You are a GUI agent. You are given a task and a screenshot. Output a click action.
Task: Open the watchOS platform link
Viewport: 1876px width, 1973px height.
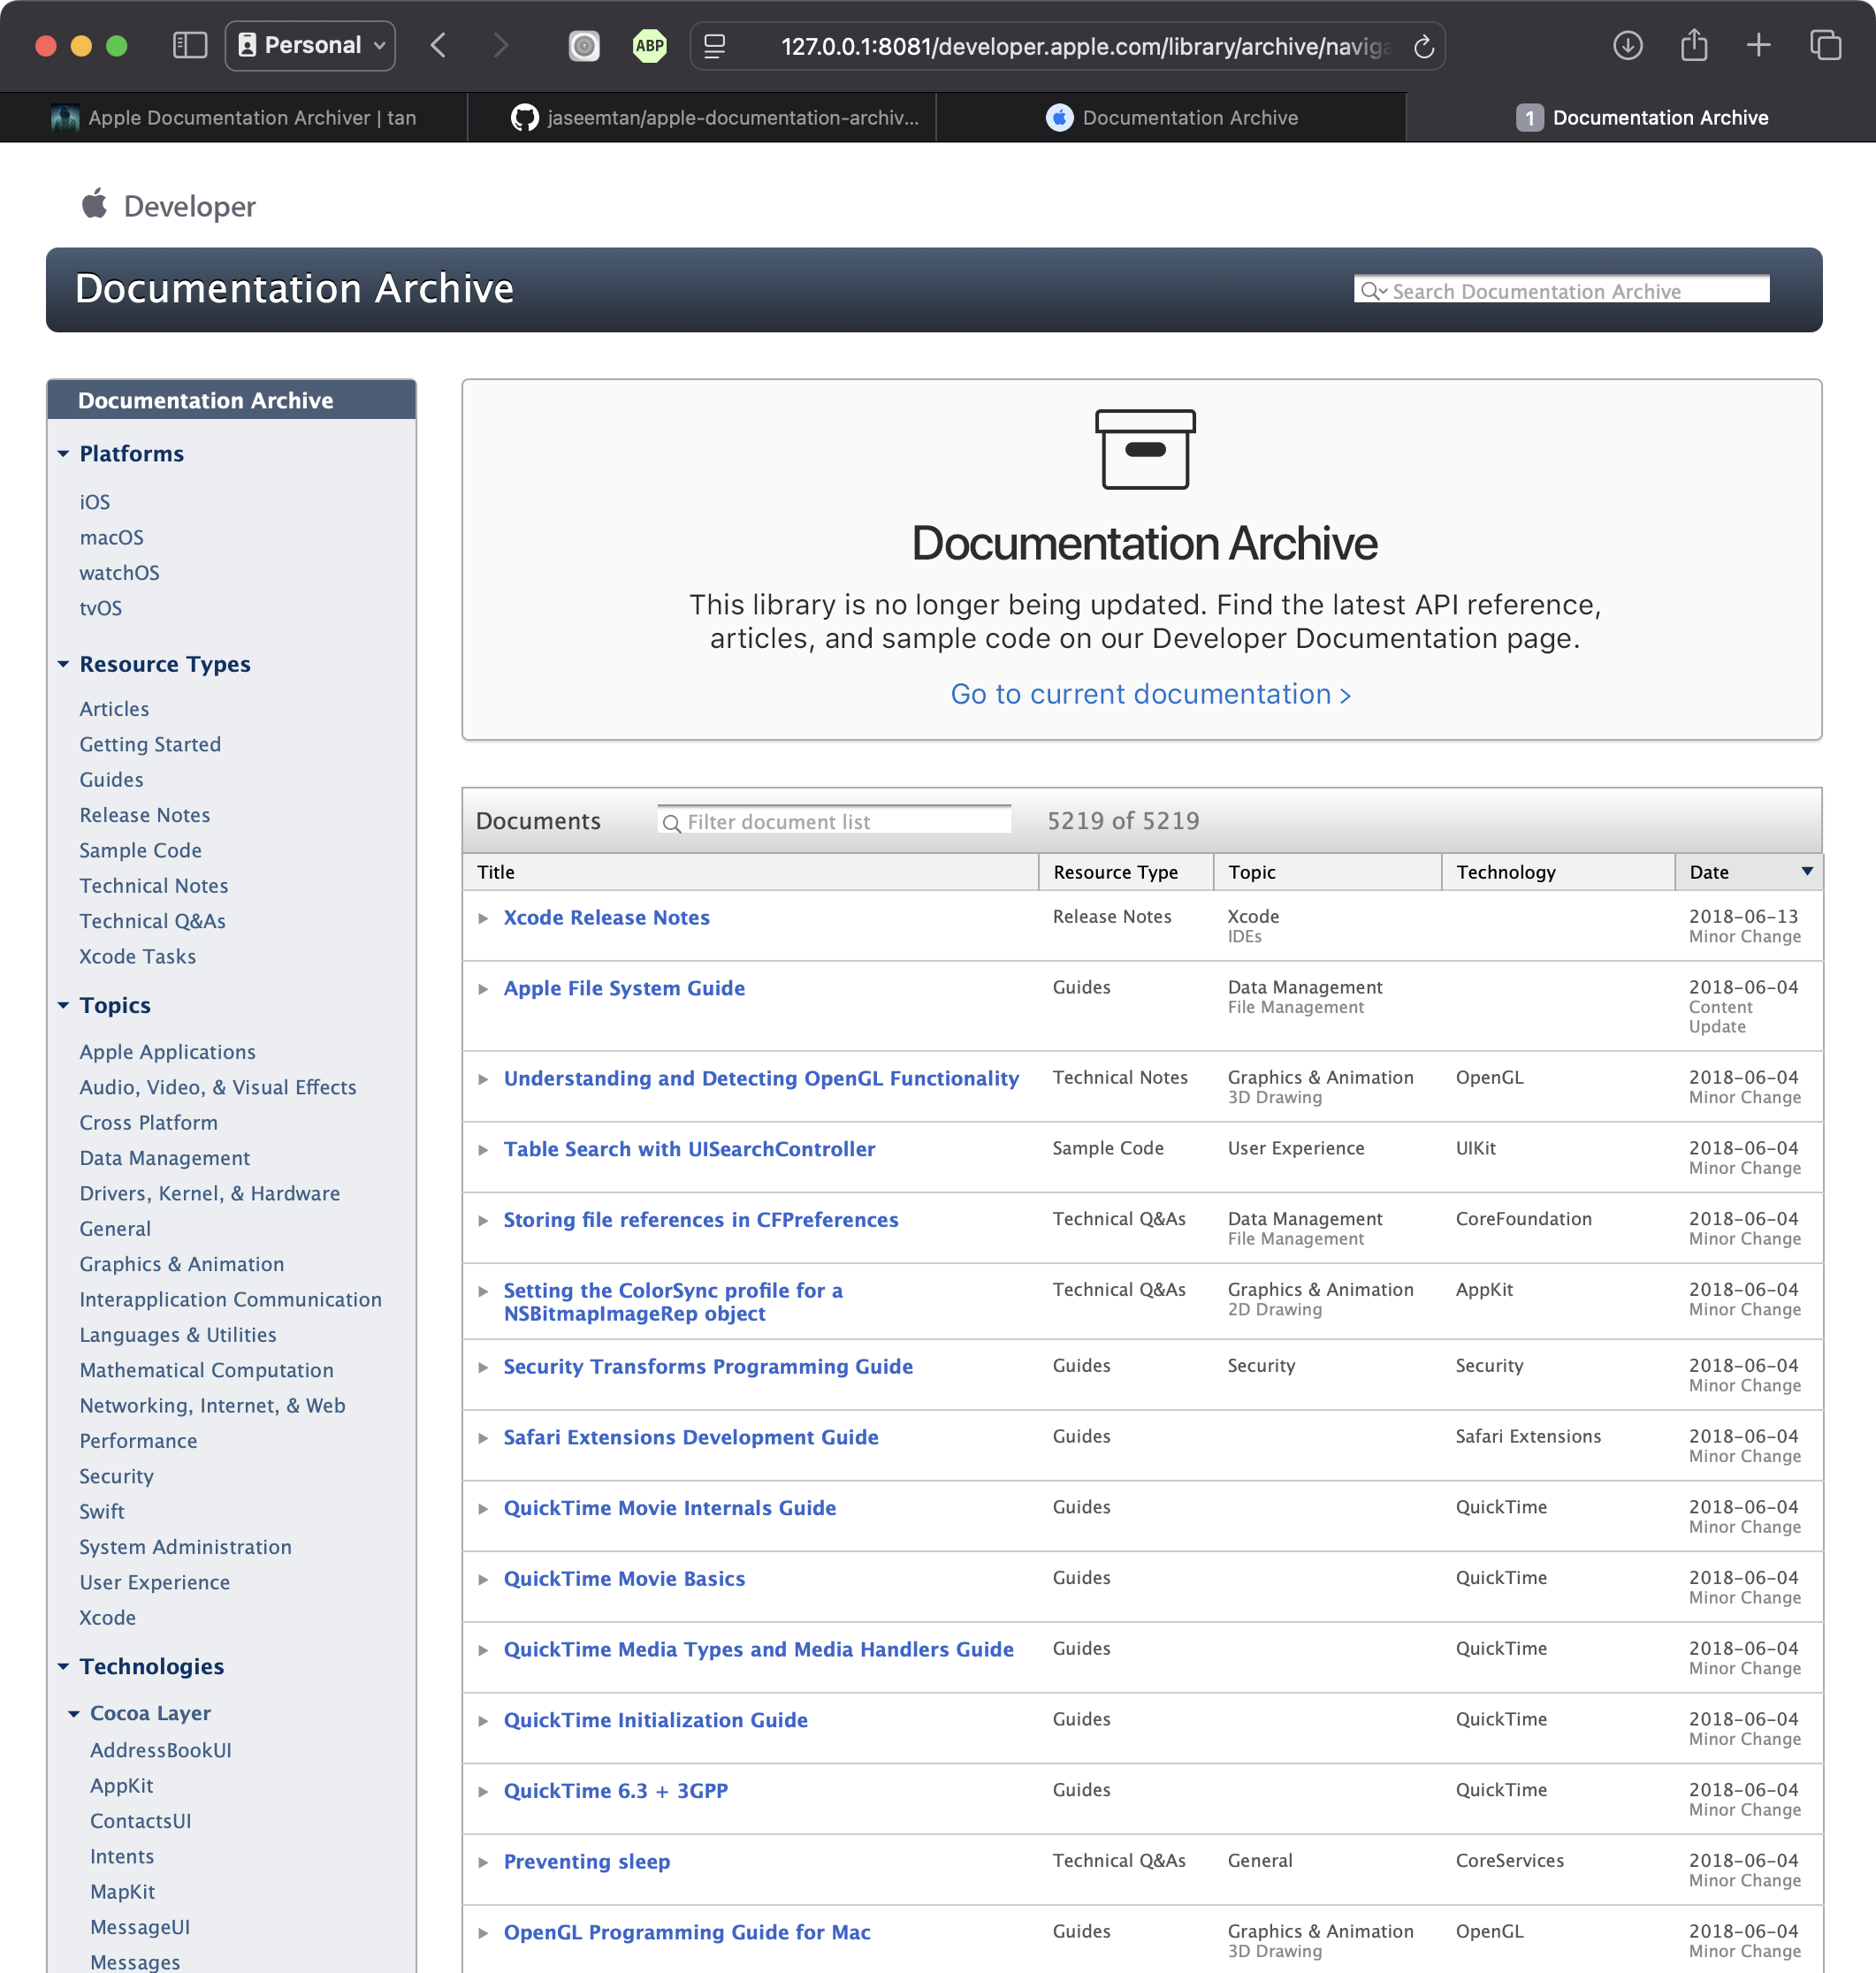coord(120,573)
